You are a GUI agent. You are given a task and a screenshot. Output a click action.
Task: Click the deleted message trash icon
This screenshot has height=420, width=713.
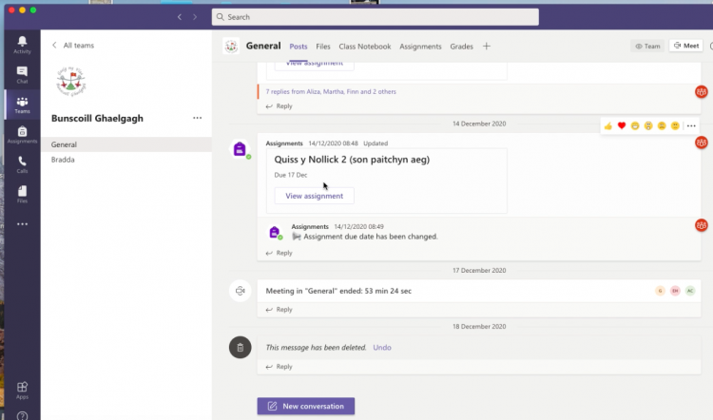click(x=241, y=348)
